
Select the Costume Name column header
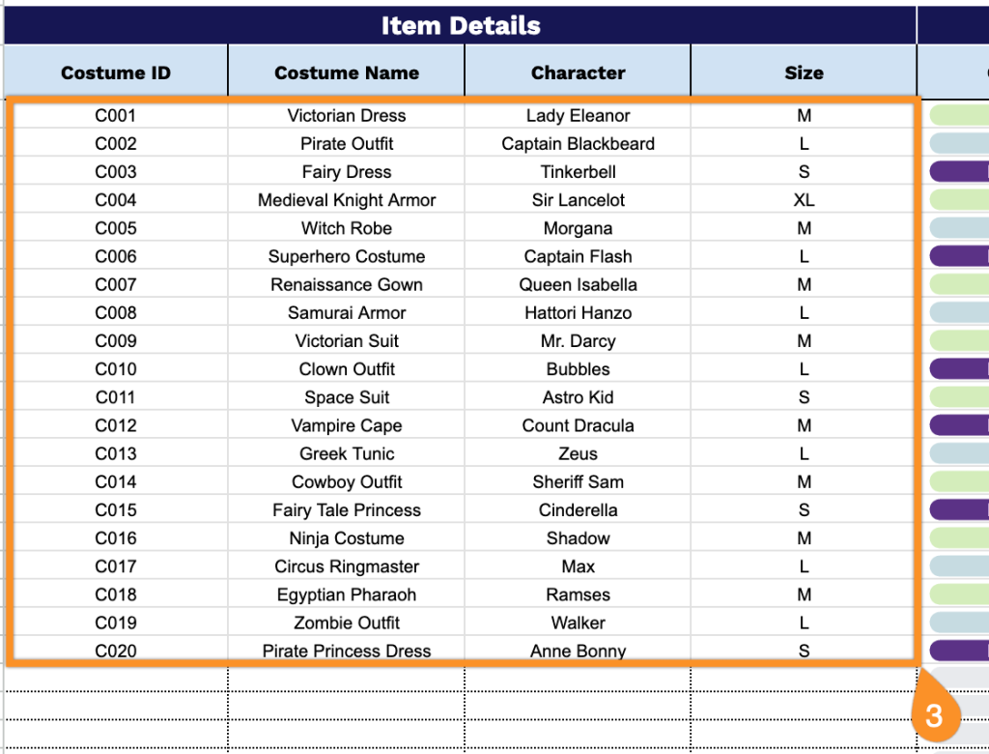(x=347, y=72)
